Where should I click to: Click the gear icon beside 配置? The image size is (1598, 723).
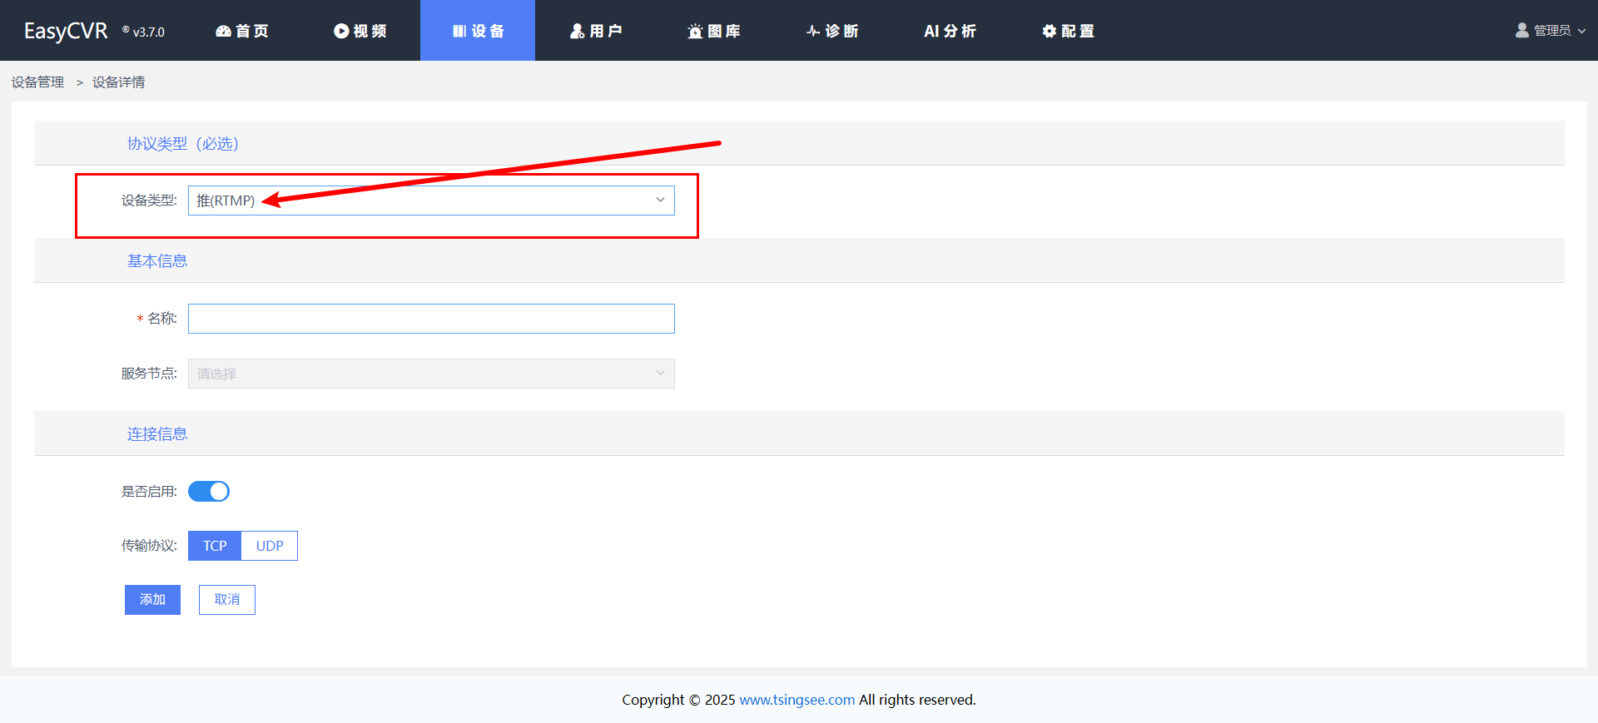tap(1049, 31)
